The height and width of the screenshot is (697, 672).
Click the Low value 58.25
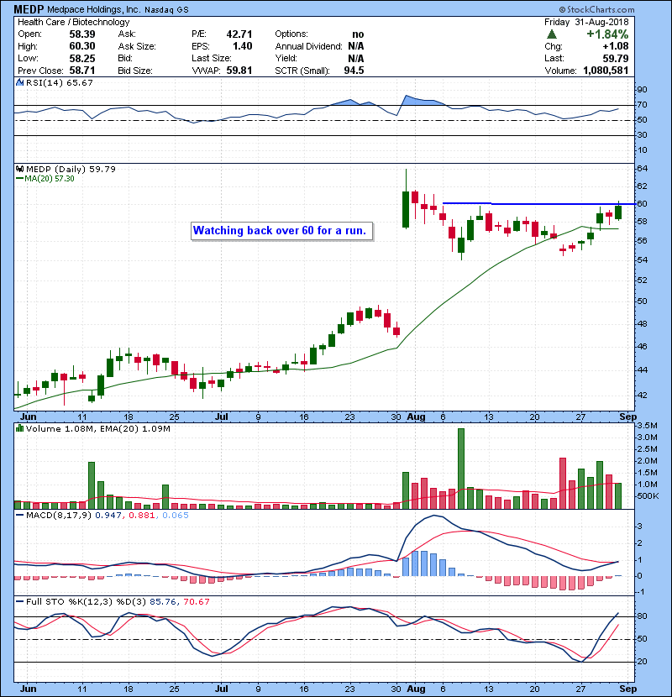[x=81, y=58]
